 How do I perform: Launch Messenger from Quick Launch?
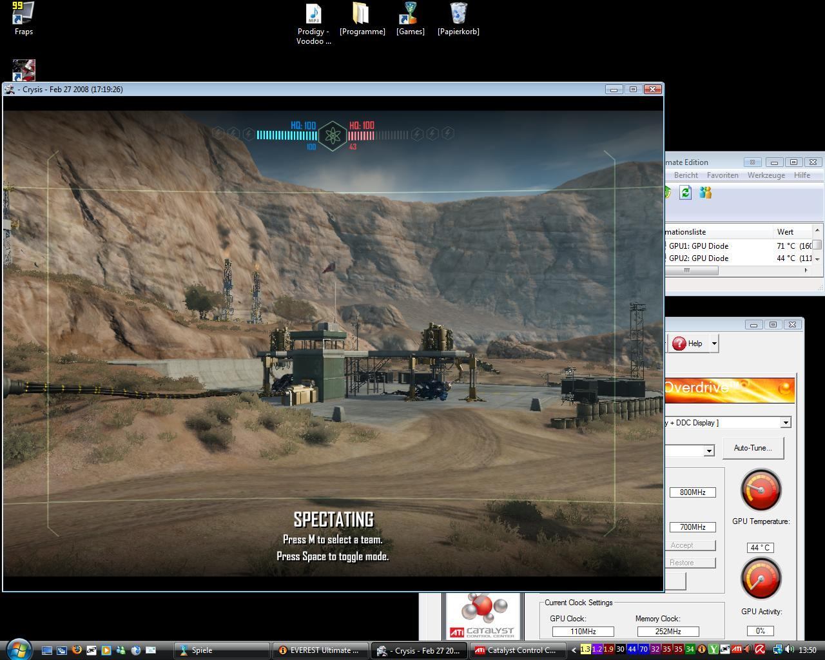point(121,650)
